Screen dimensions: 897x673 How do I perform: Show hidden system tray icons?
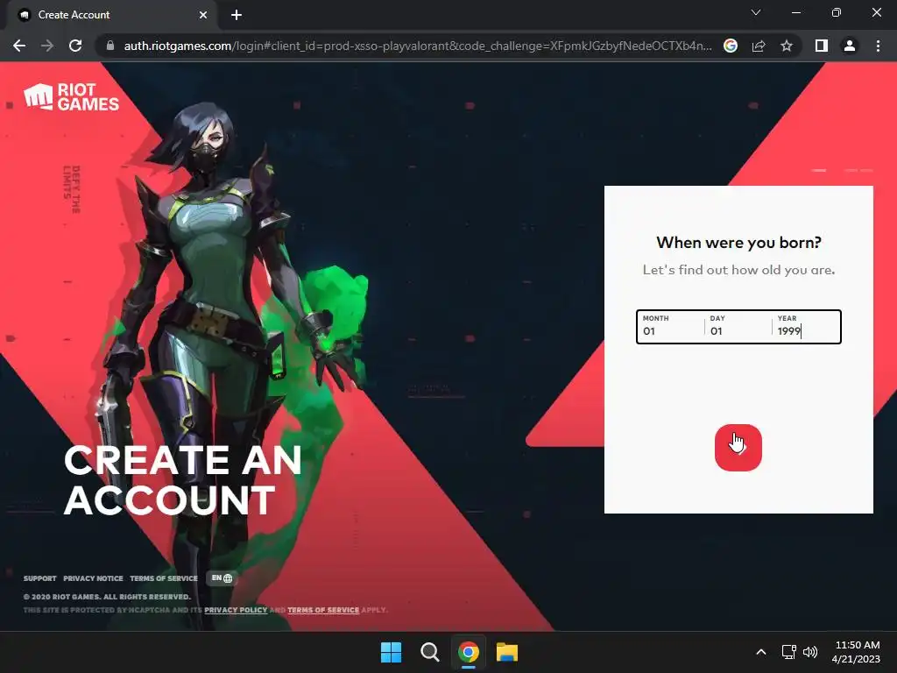coord(761,652)
